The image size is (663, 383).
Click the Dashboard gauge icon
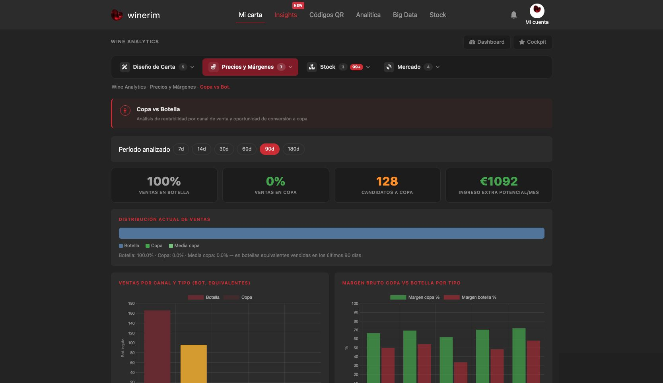point(472,42)
